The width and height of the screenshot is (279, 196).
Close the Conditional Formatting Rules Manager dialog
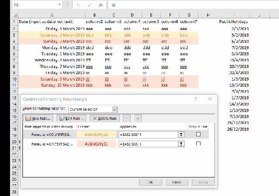click(210, 99)
